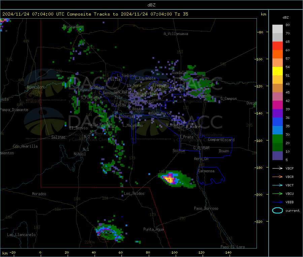This screenshot has width=303, height=257.
Task: Select the slate purple bottom swatch of scale
Action: click(x=277, y=156)
